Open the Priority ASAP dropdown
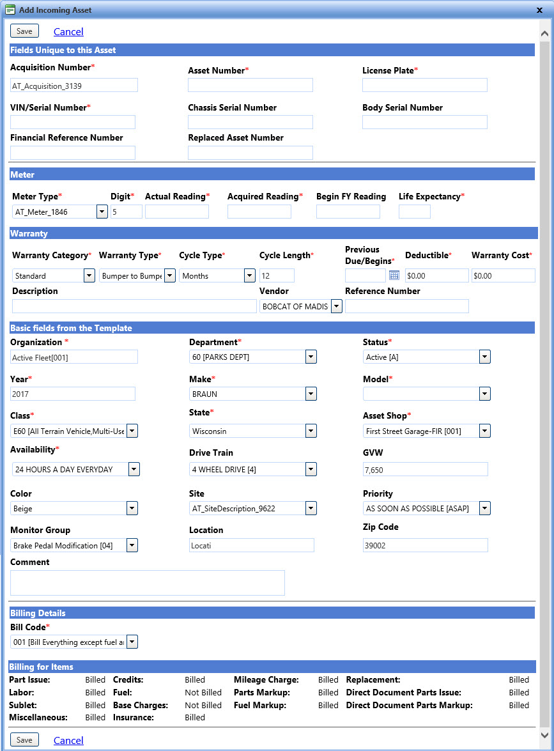The width and height of the screenshot is (554, 751). click(x=485, y=508)
